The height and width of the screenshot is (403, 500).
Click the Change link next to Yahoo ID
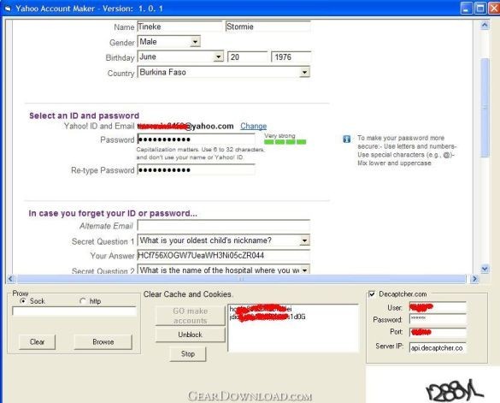[253, 126]
